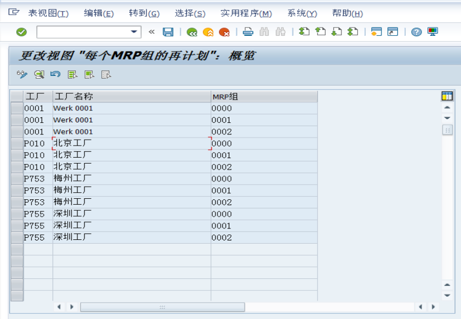Viewport: 461px width, 319px height.
Task: Click the first 梅州工厂 name cell
Action: click(x=131, y=179)
